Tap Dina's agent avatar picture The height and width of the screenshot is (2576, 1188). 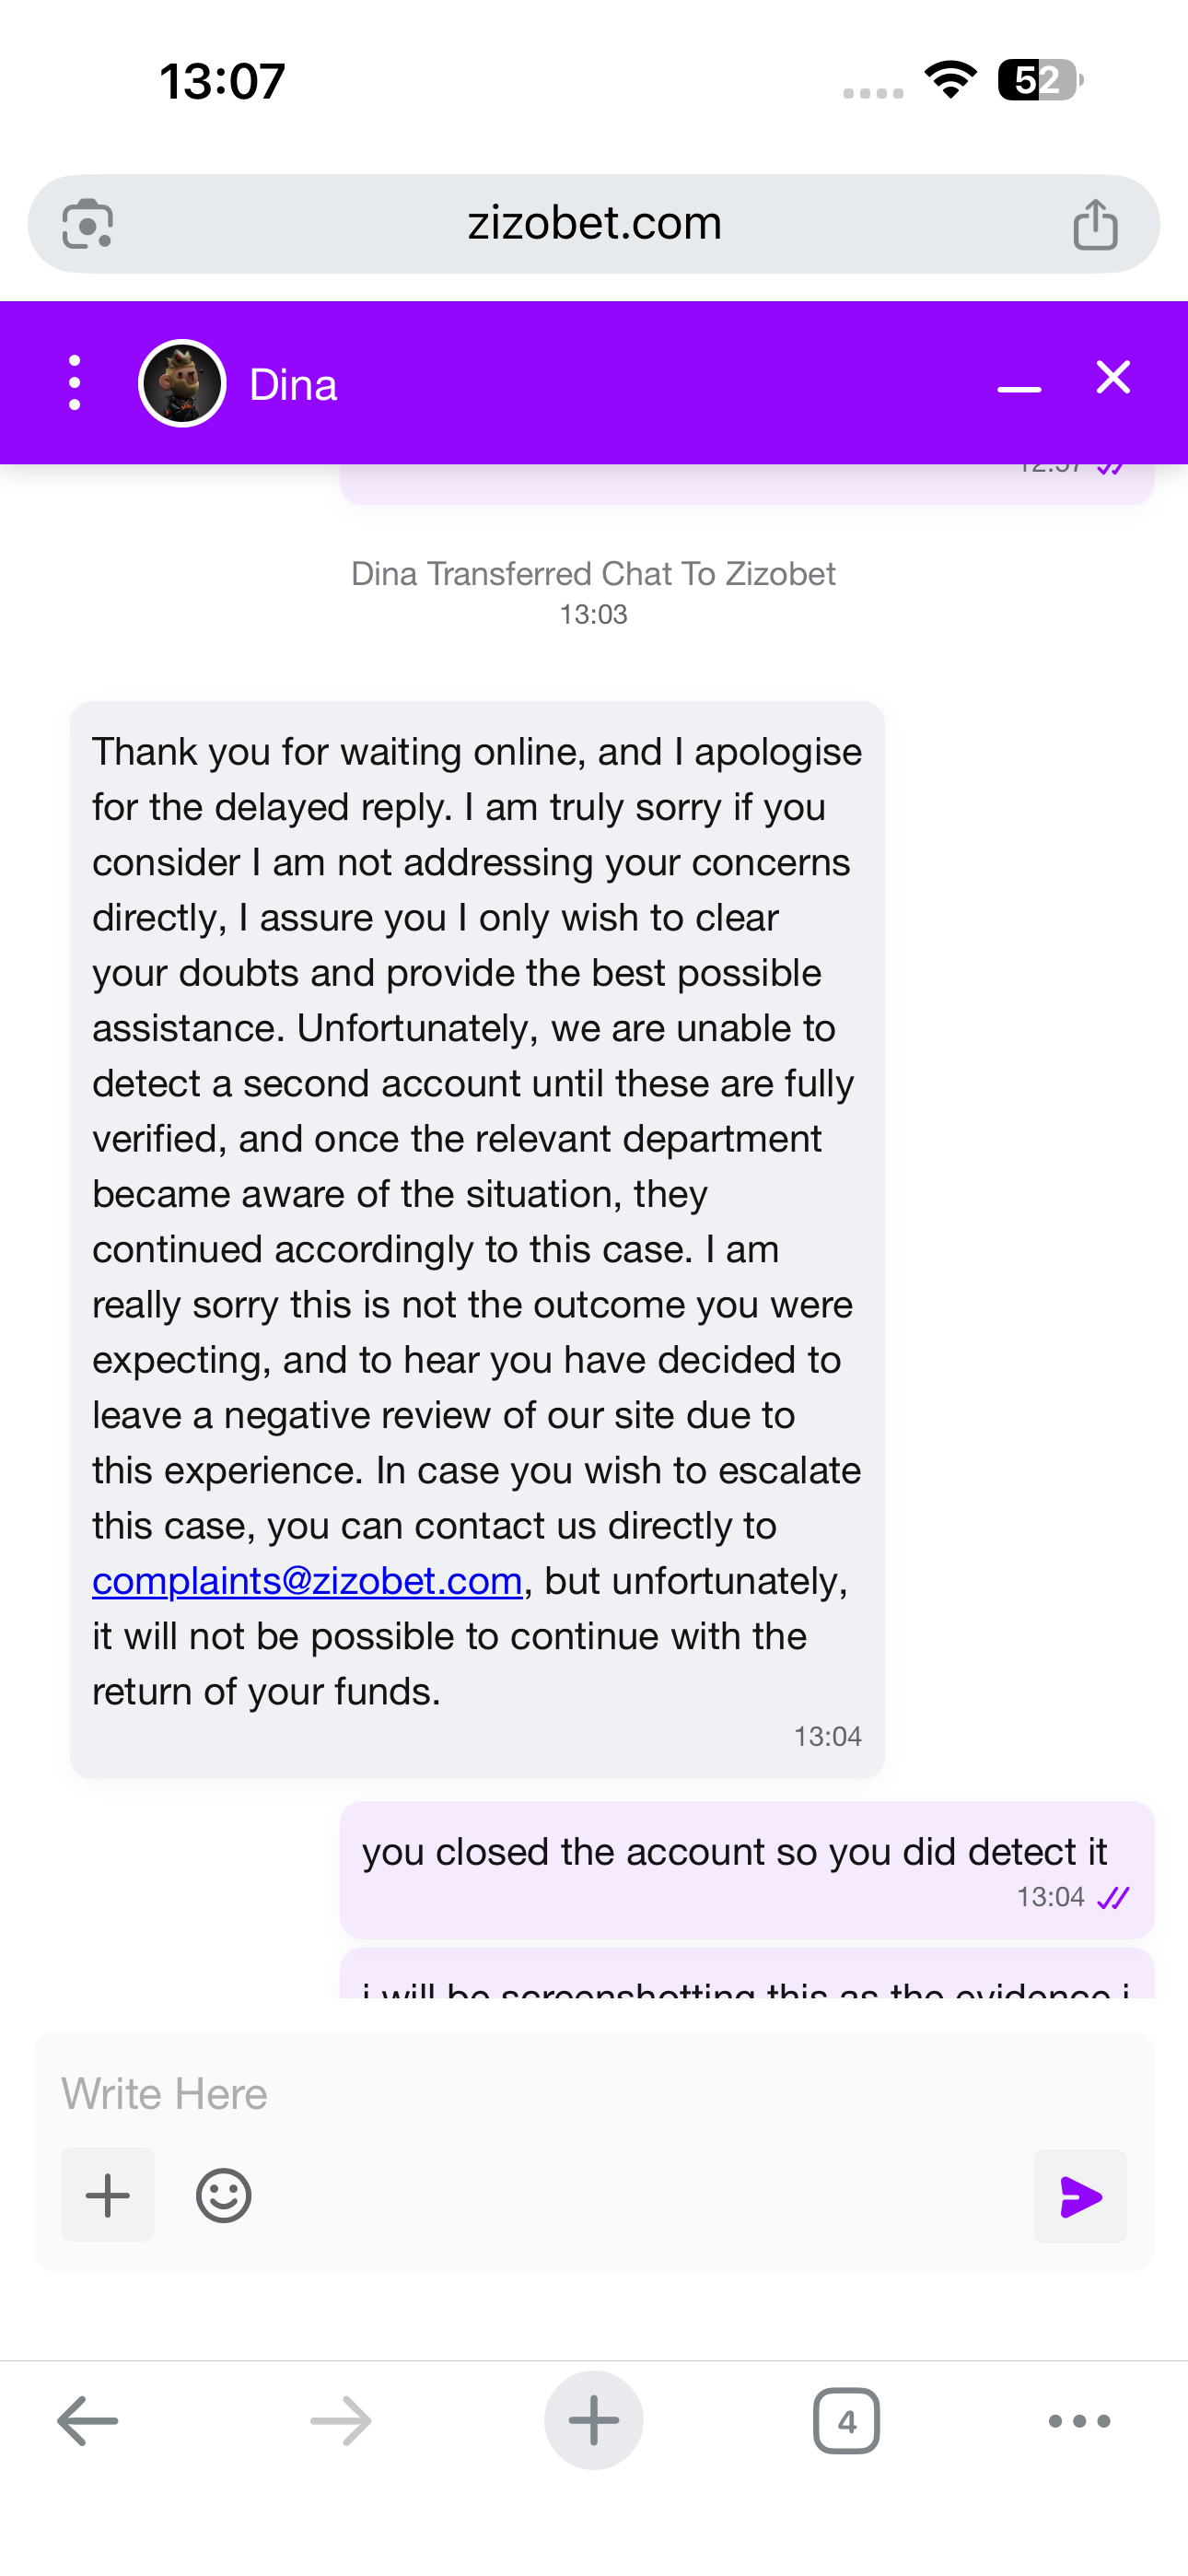click(182, 383)
